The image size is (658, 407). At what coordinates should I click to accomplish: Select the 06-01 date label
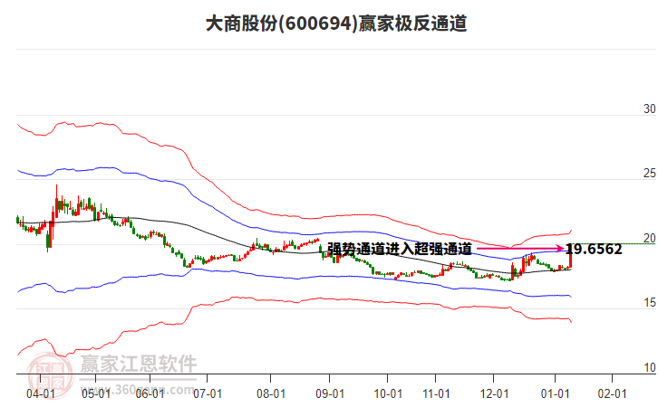(x=150, y=394)
